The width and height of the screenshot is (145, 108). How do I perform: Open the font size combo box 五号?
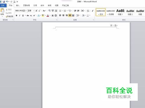(31, 11)
